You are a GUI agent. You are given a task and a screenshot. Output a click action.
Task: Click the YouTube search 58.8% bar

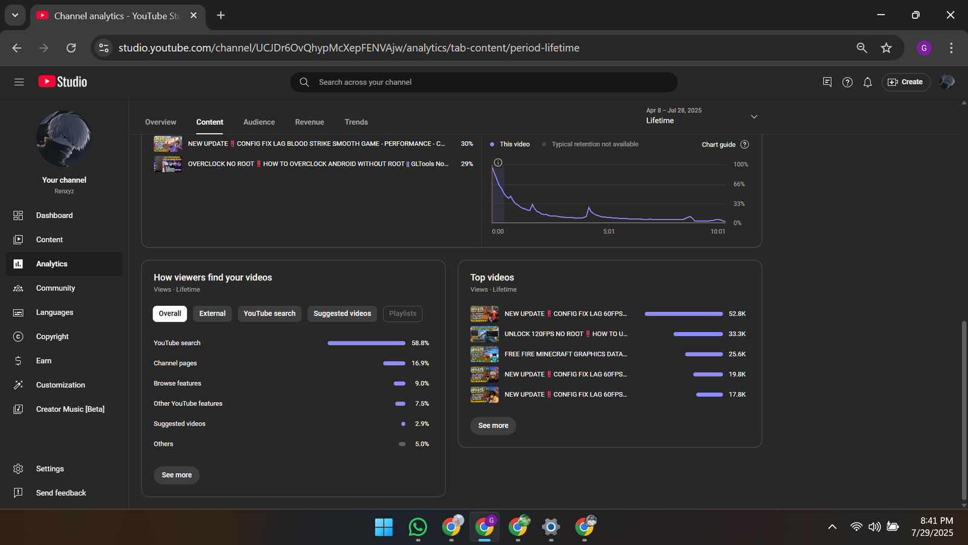point(366,343)
